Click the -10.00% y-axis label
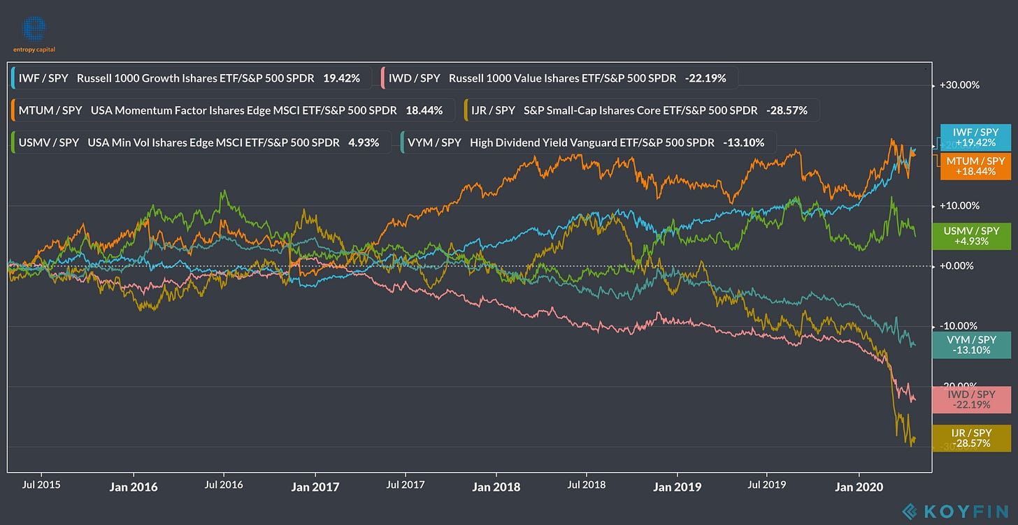The width and height of the screenshot is (1018, 525). coord(959,326)
